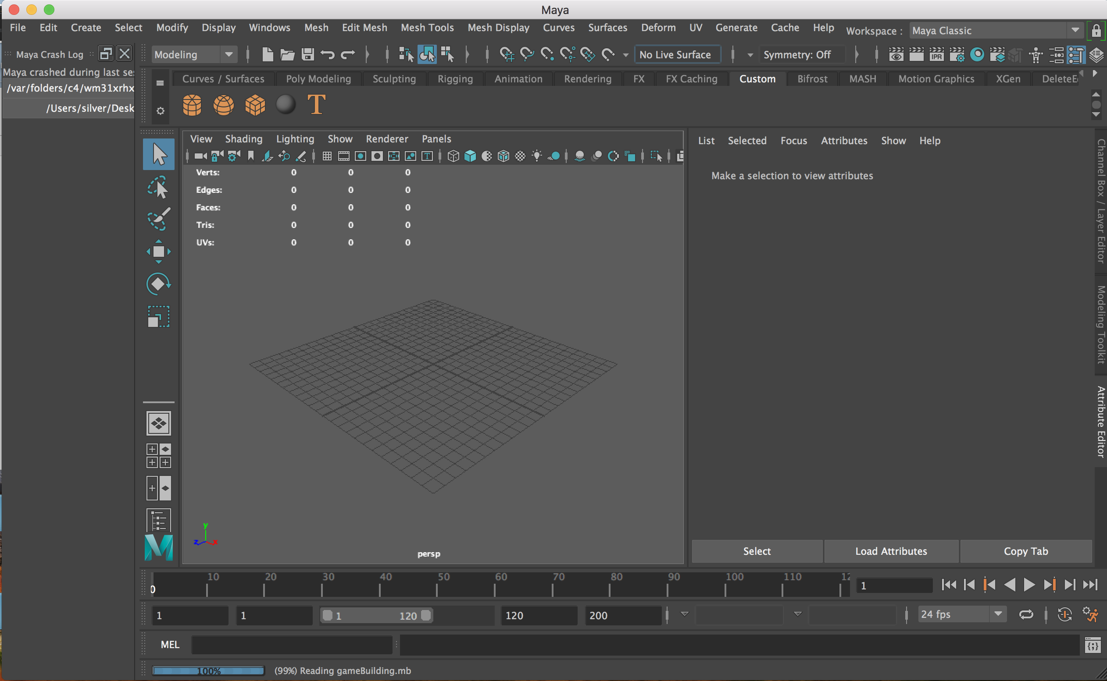Open the 24 fps playback speed dropdown

997,614
